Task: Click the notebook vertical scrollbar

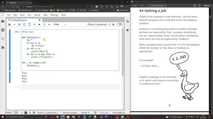Action: point(123,52)
